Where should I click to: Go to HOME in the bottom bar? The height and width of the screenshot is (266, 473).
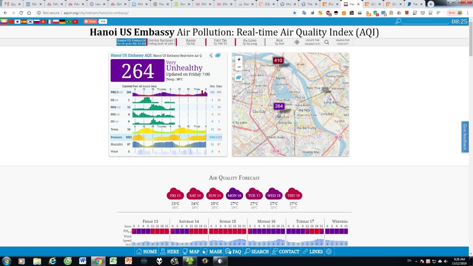(146, 252)
